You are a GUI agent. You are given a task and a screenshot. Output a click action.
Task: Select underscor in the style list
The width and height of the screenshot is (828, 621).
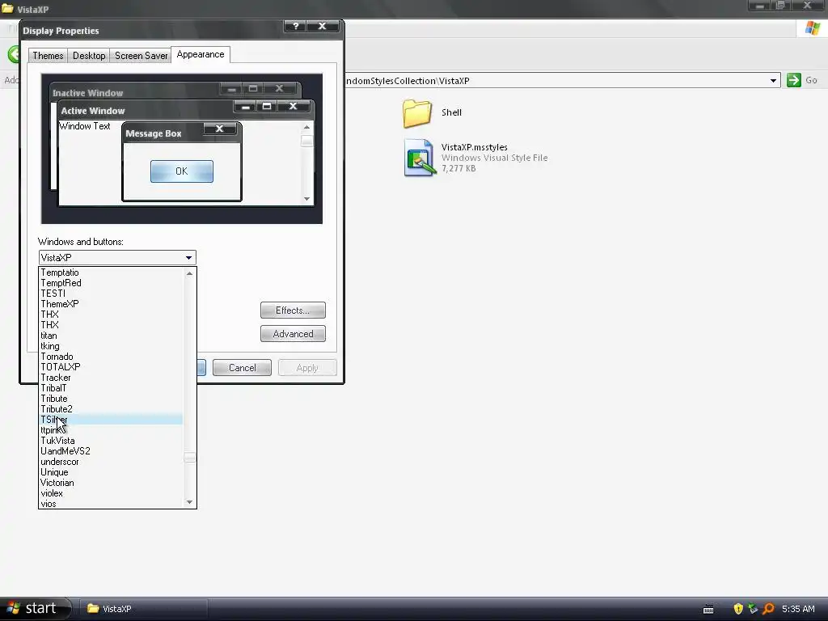(x=112, y=462)
